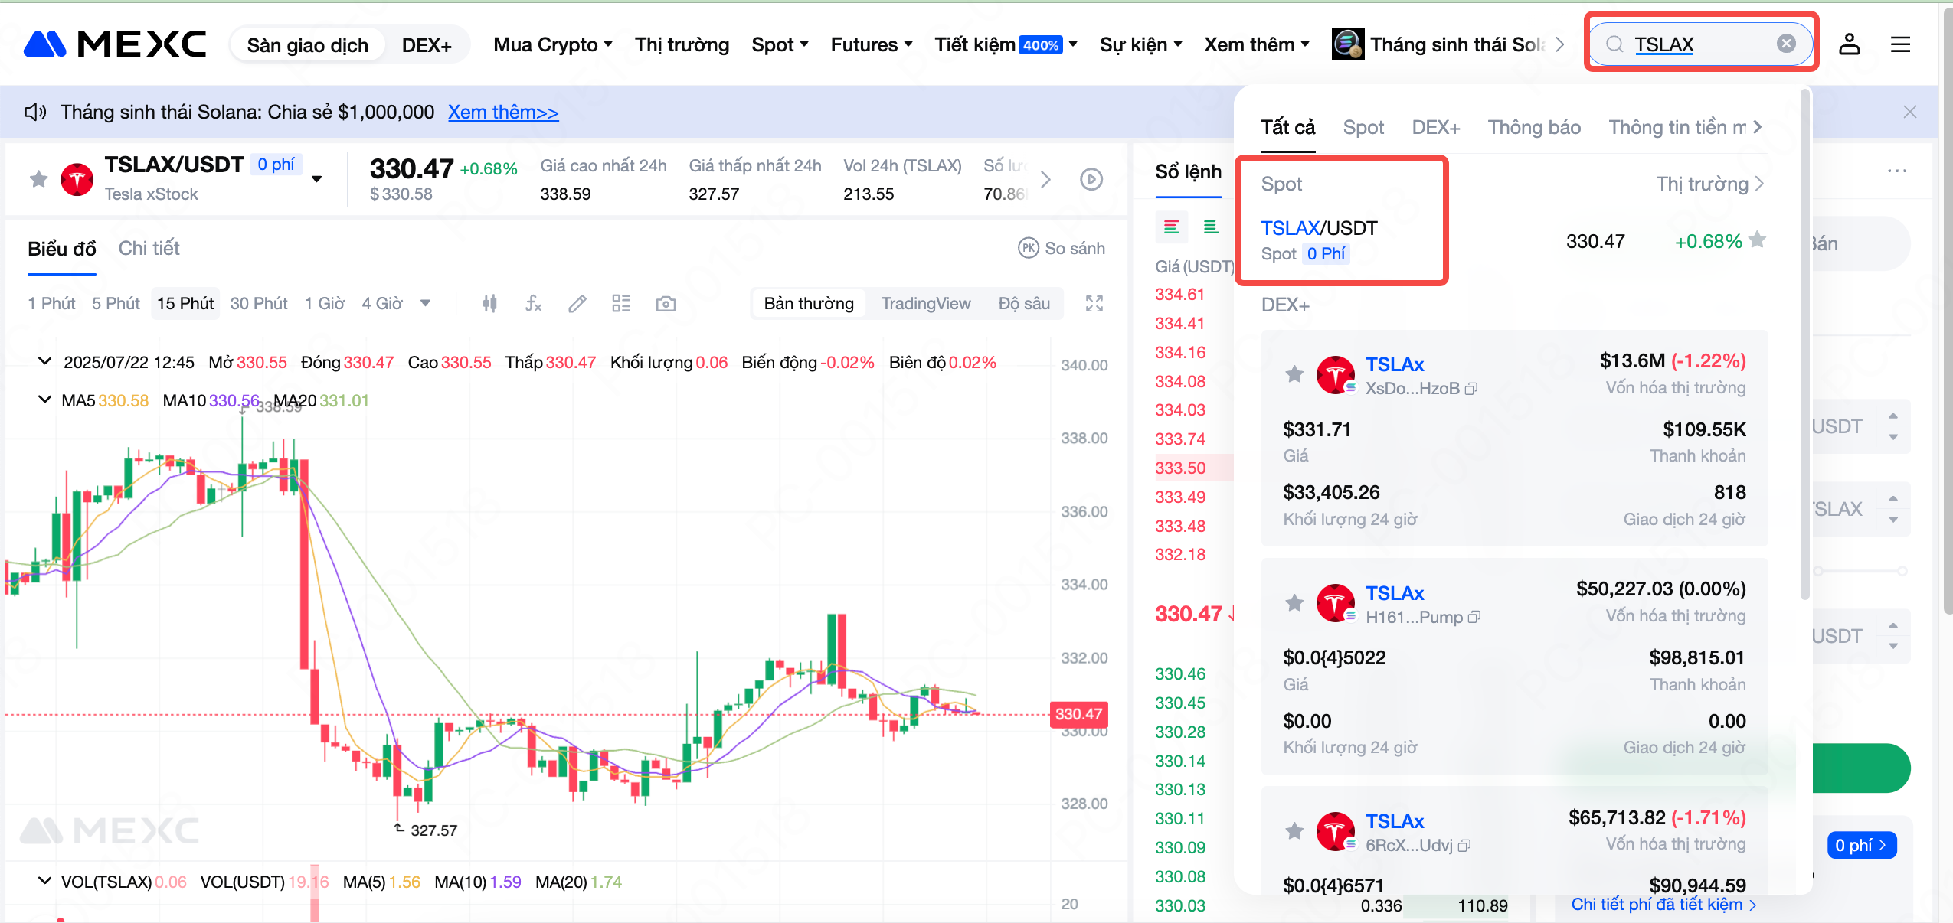Click the Tesla logo next to TSLAX/USDT
Screen dimensions: 1953x923
77,179
